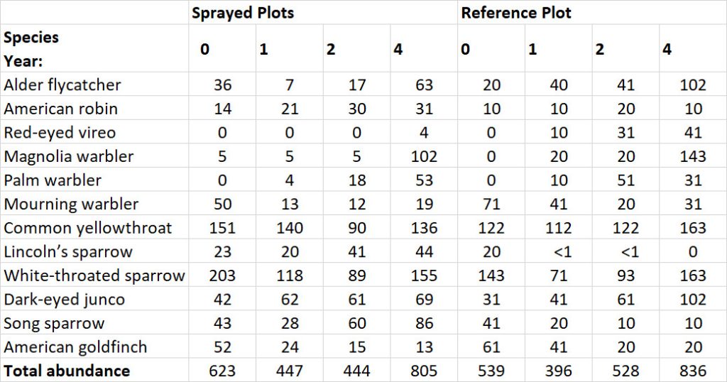Screen dimensions: 727x382
Task: Select the cell with value 151
Action: pos(222,228)
